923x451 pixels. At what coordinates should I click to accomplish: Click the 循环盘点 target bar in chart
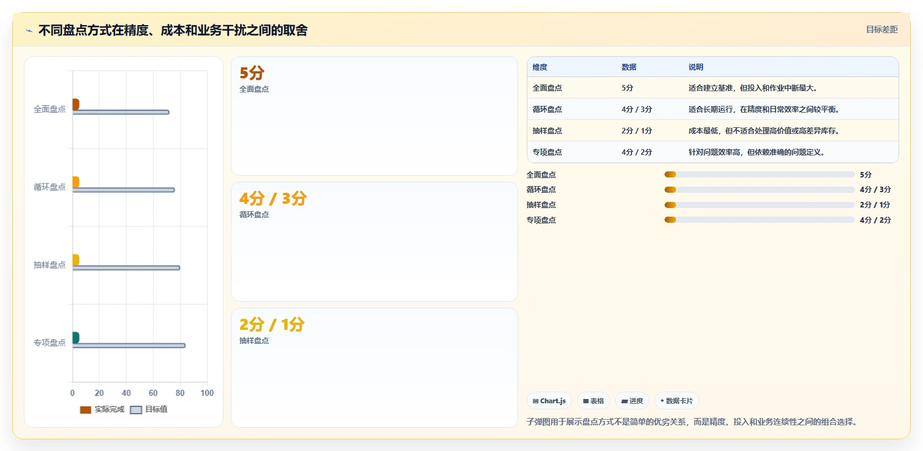point(124,190)
